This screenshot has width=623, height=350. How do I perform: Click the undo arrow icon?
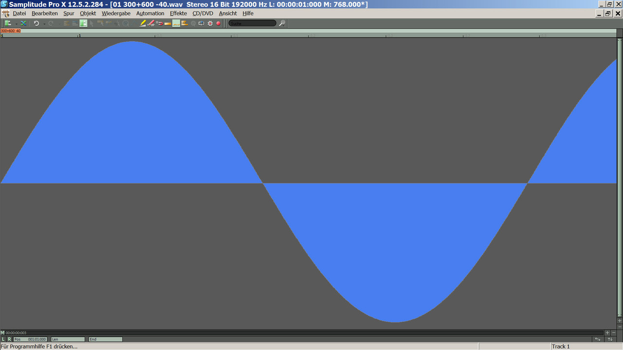[36, 23]
